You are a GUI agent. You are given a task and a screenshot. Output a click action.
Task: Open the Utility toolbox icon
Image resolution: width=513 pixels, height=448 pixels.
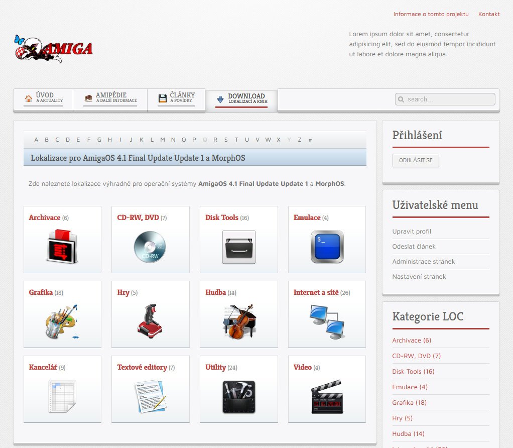point(238,397)
